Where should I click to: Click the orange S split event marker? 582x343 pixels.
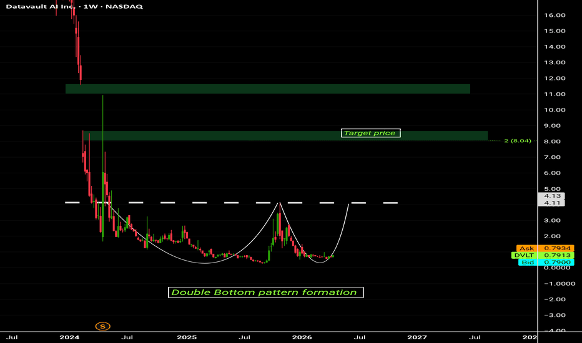(102, 326)
